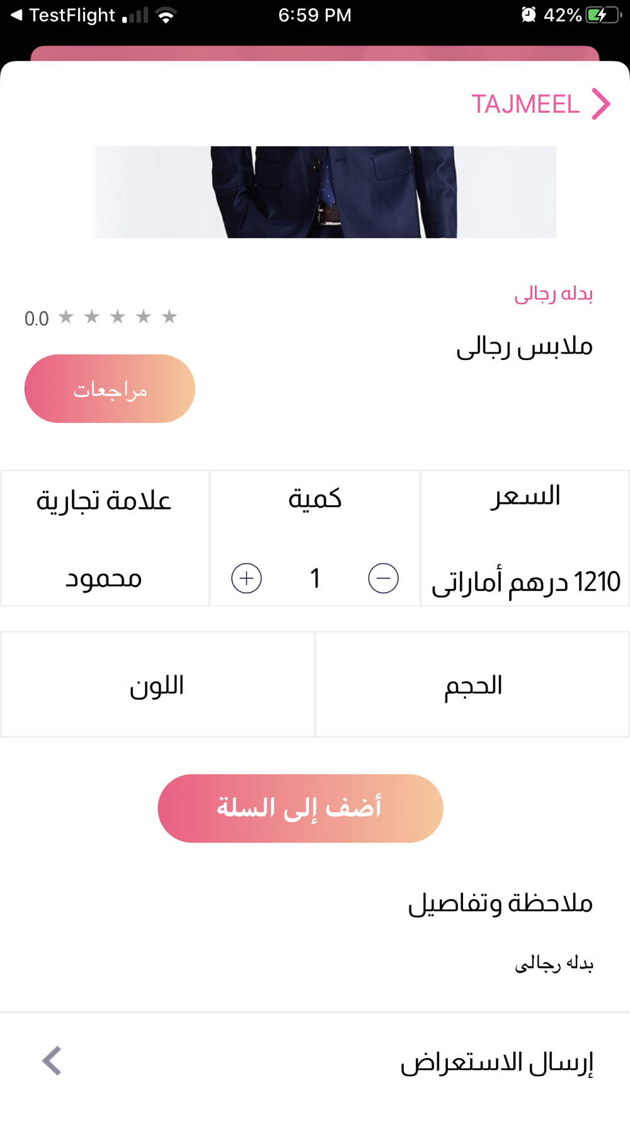Select the second rating star

tap(92, 316)
